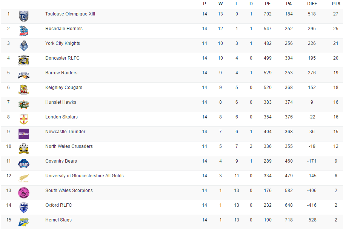
Task: Click the Toulouse Olympique XIII team logo
Action: (x=24, y=16)
